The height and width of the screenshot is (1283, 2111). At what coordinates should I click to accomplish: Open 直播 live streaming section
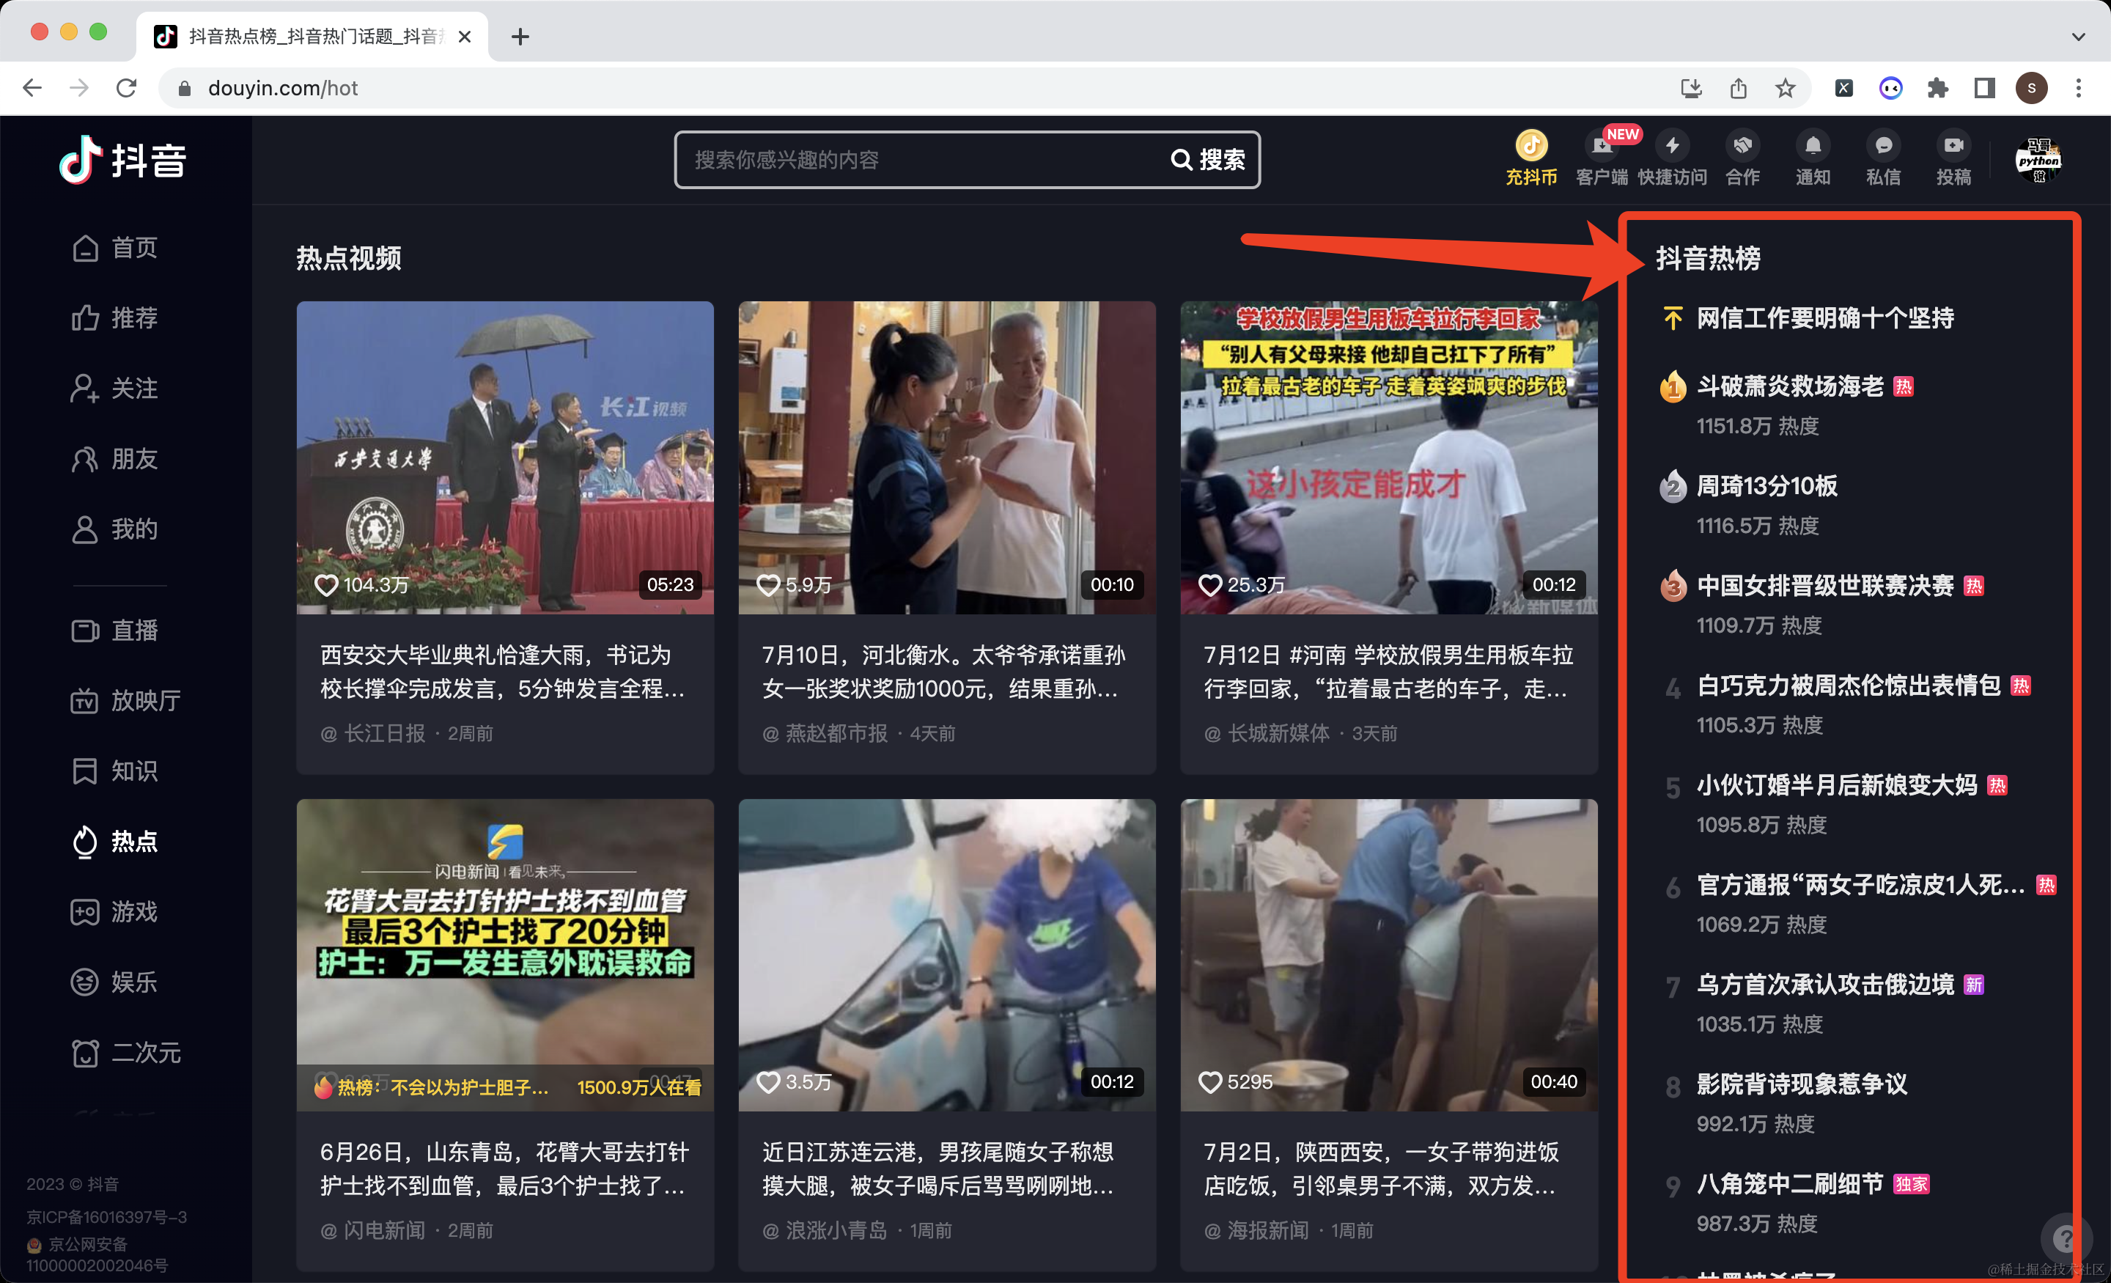point(115,631)
